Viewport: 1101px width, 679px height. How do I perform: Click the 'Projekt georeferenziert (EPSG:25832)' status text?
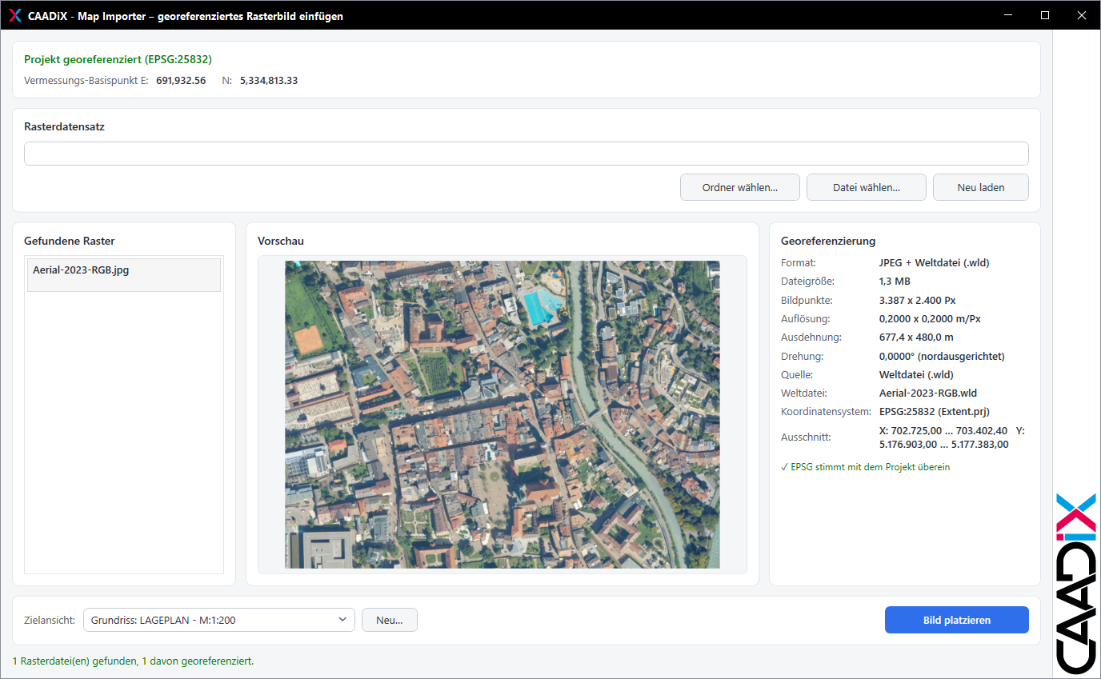click(x=118, y=59)
